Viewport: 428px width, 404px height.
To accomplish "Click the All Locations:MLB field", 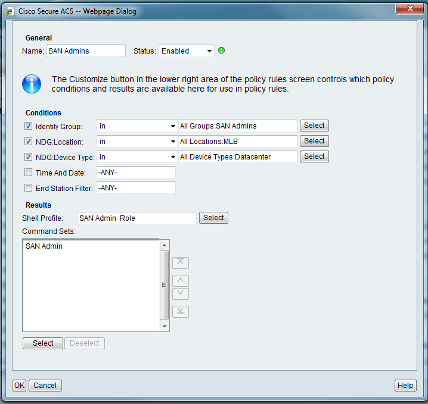I will pyautogui.click(x=238, y=142).
